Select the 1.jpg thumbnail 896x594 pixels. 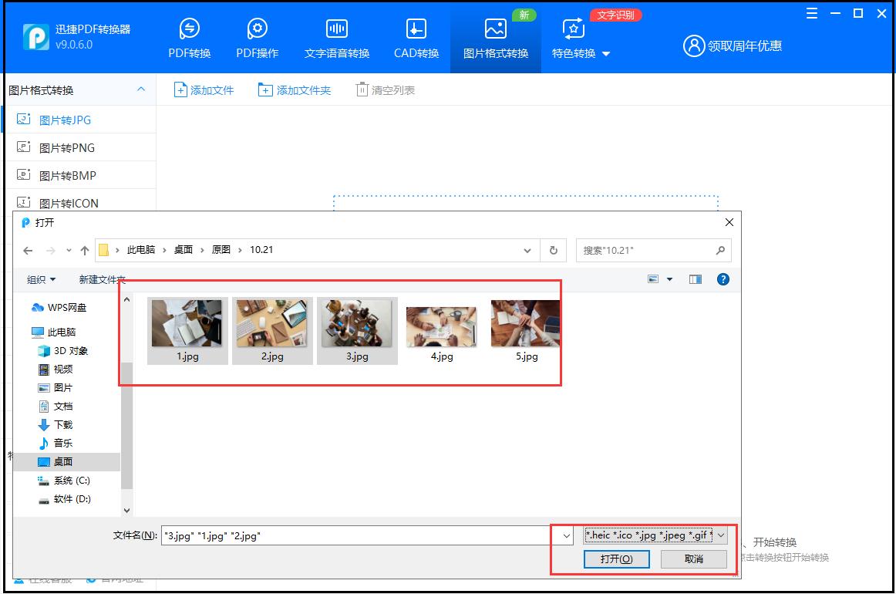[187, 330]
